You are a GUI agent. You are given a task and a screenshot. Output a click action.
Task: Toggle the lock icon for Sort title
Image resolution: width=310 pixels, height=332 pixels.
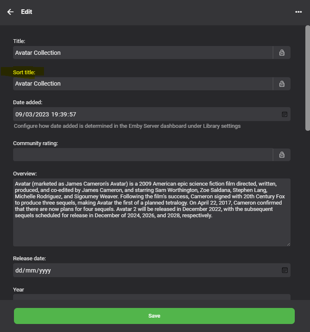point(282,84)
